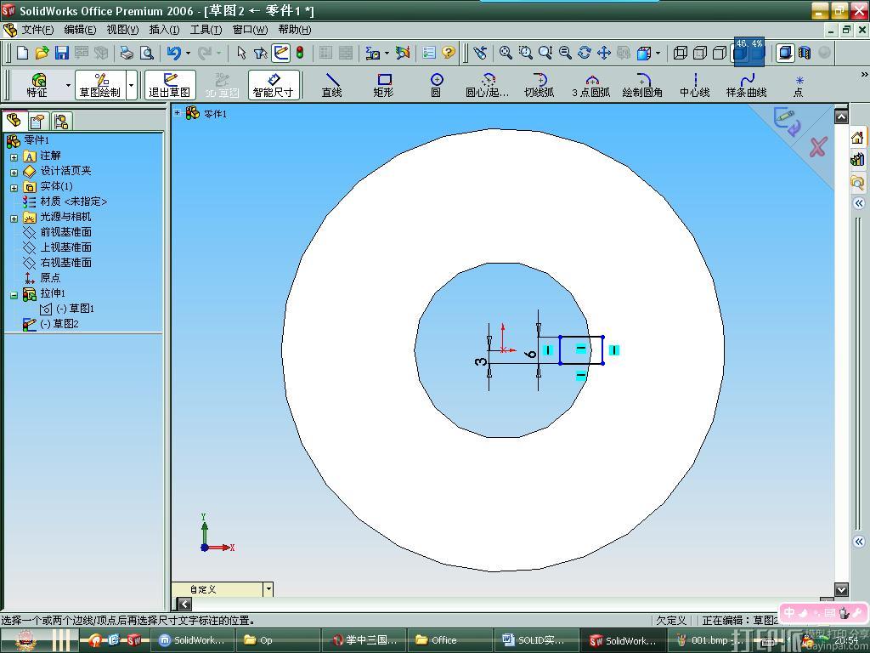This screenshot has width=870, height=653.
Task: Select 前视基准面 in the feature tree
Action: tap(65, 232)
